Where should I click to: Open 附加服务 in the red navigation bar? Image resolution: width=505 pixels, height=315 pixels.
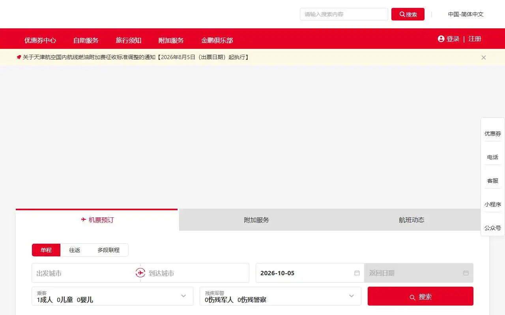pyautogui.click(x=171, y=40)
